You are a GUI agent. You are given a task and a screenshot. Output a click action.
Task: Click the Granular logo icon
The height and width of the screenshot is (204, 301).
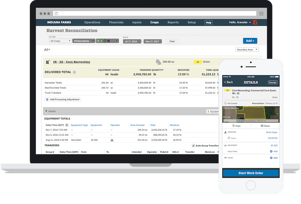(255, 22)
